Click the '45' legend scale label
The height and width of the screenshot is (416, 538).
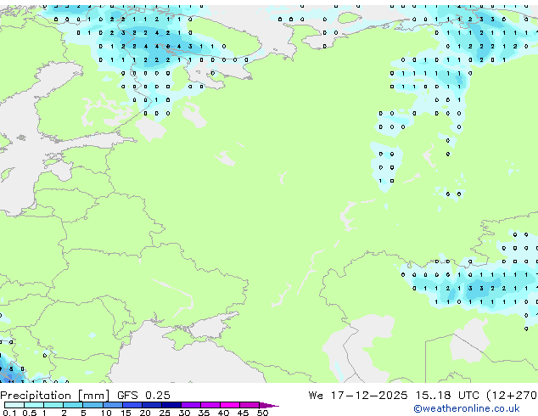[243, 413]
